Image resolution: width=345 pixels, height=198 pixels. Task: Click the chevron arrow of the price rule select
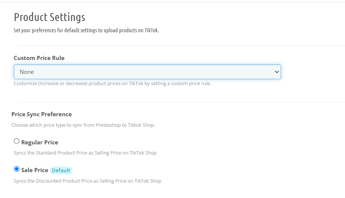click(277, 72)
